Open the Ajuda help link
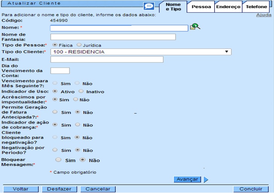 (x=263, y=15)
